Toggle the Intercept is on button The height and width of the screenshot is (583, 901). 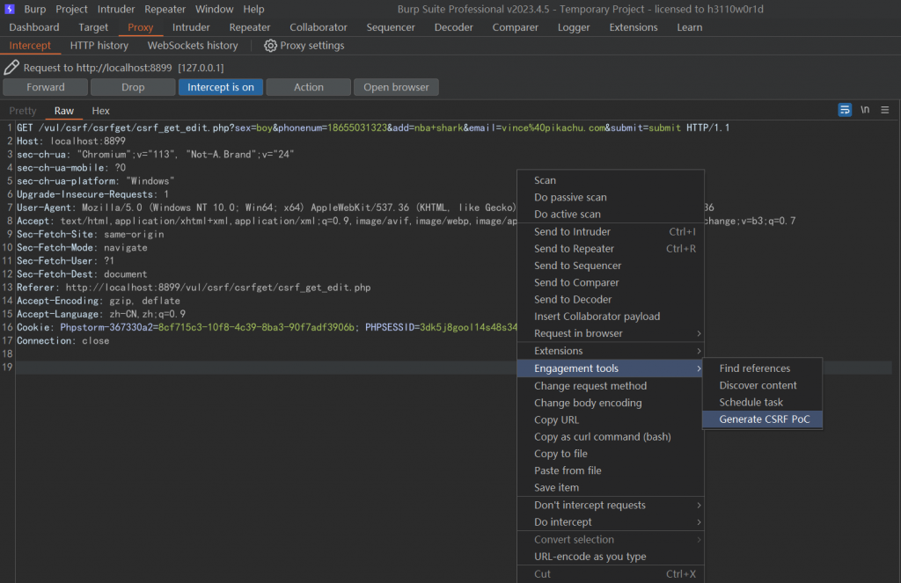click(x=220, y=87)
